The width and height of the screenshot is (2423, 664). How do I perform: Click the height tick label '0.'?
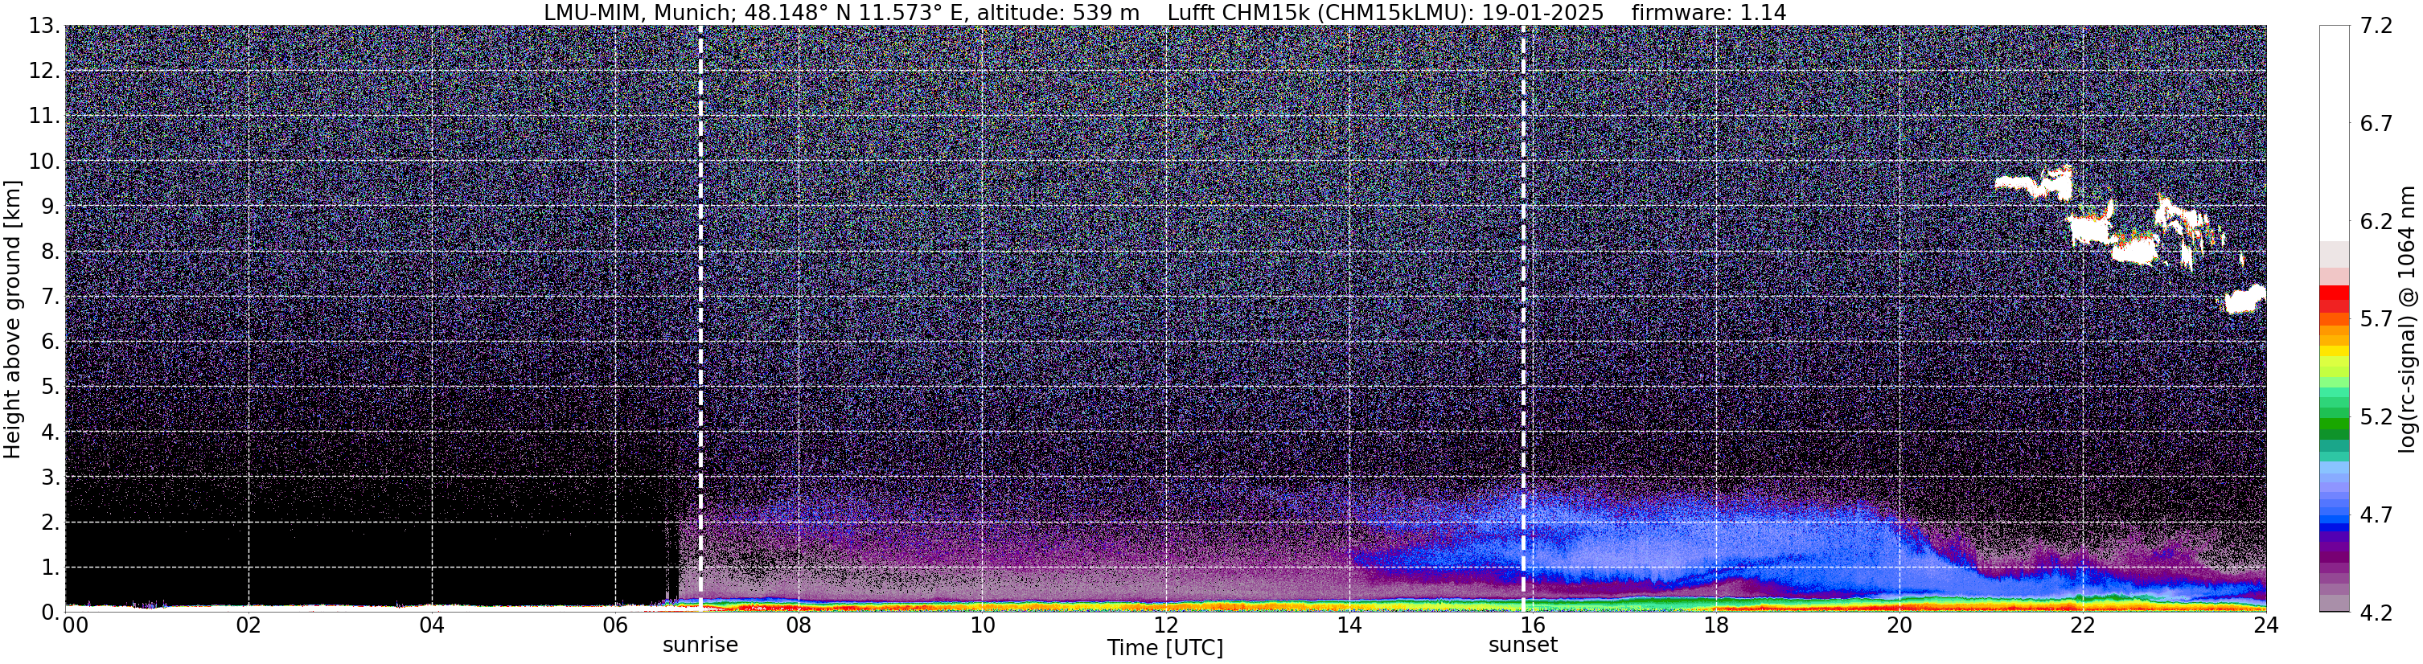51,613
